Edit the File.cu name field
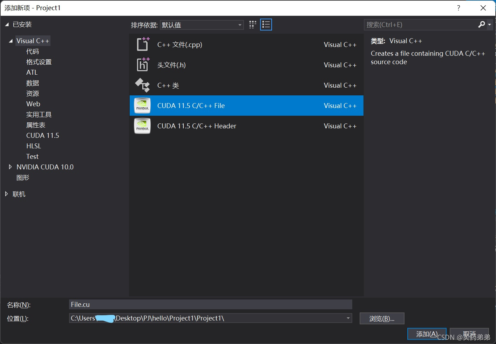496x344 pixels. pyautogui.click(x=210, y=304)
